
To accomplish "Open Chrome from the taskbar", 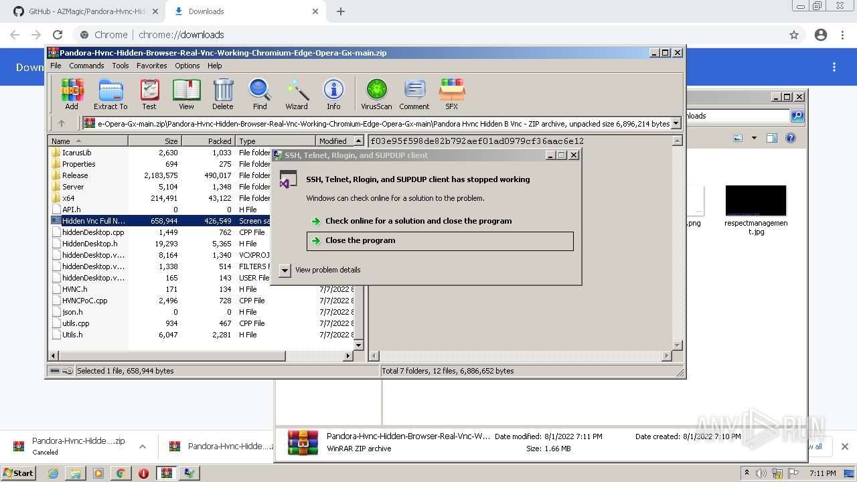I will (121, 473).
